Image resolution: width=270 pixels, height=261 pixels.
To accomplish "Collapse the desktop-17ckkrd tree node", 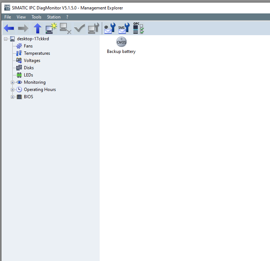I will 5,39.
